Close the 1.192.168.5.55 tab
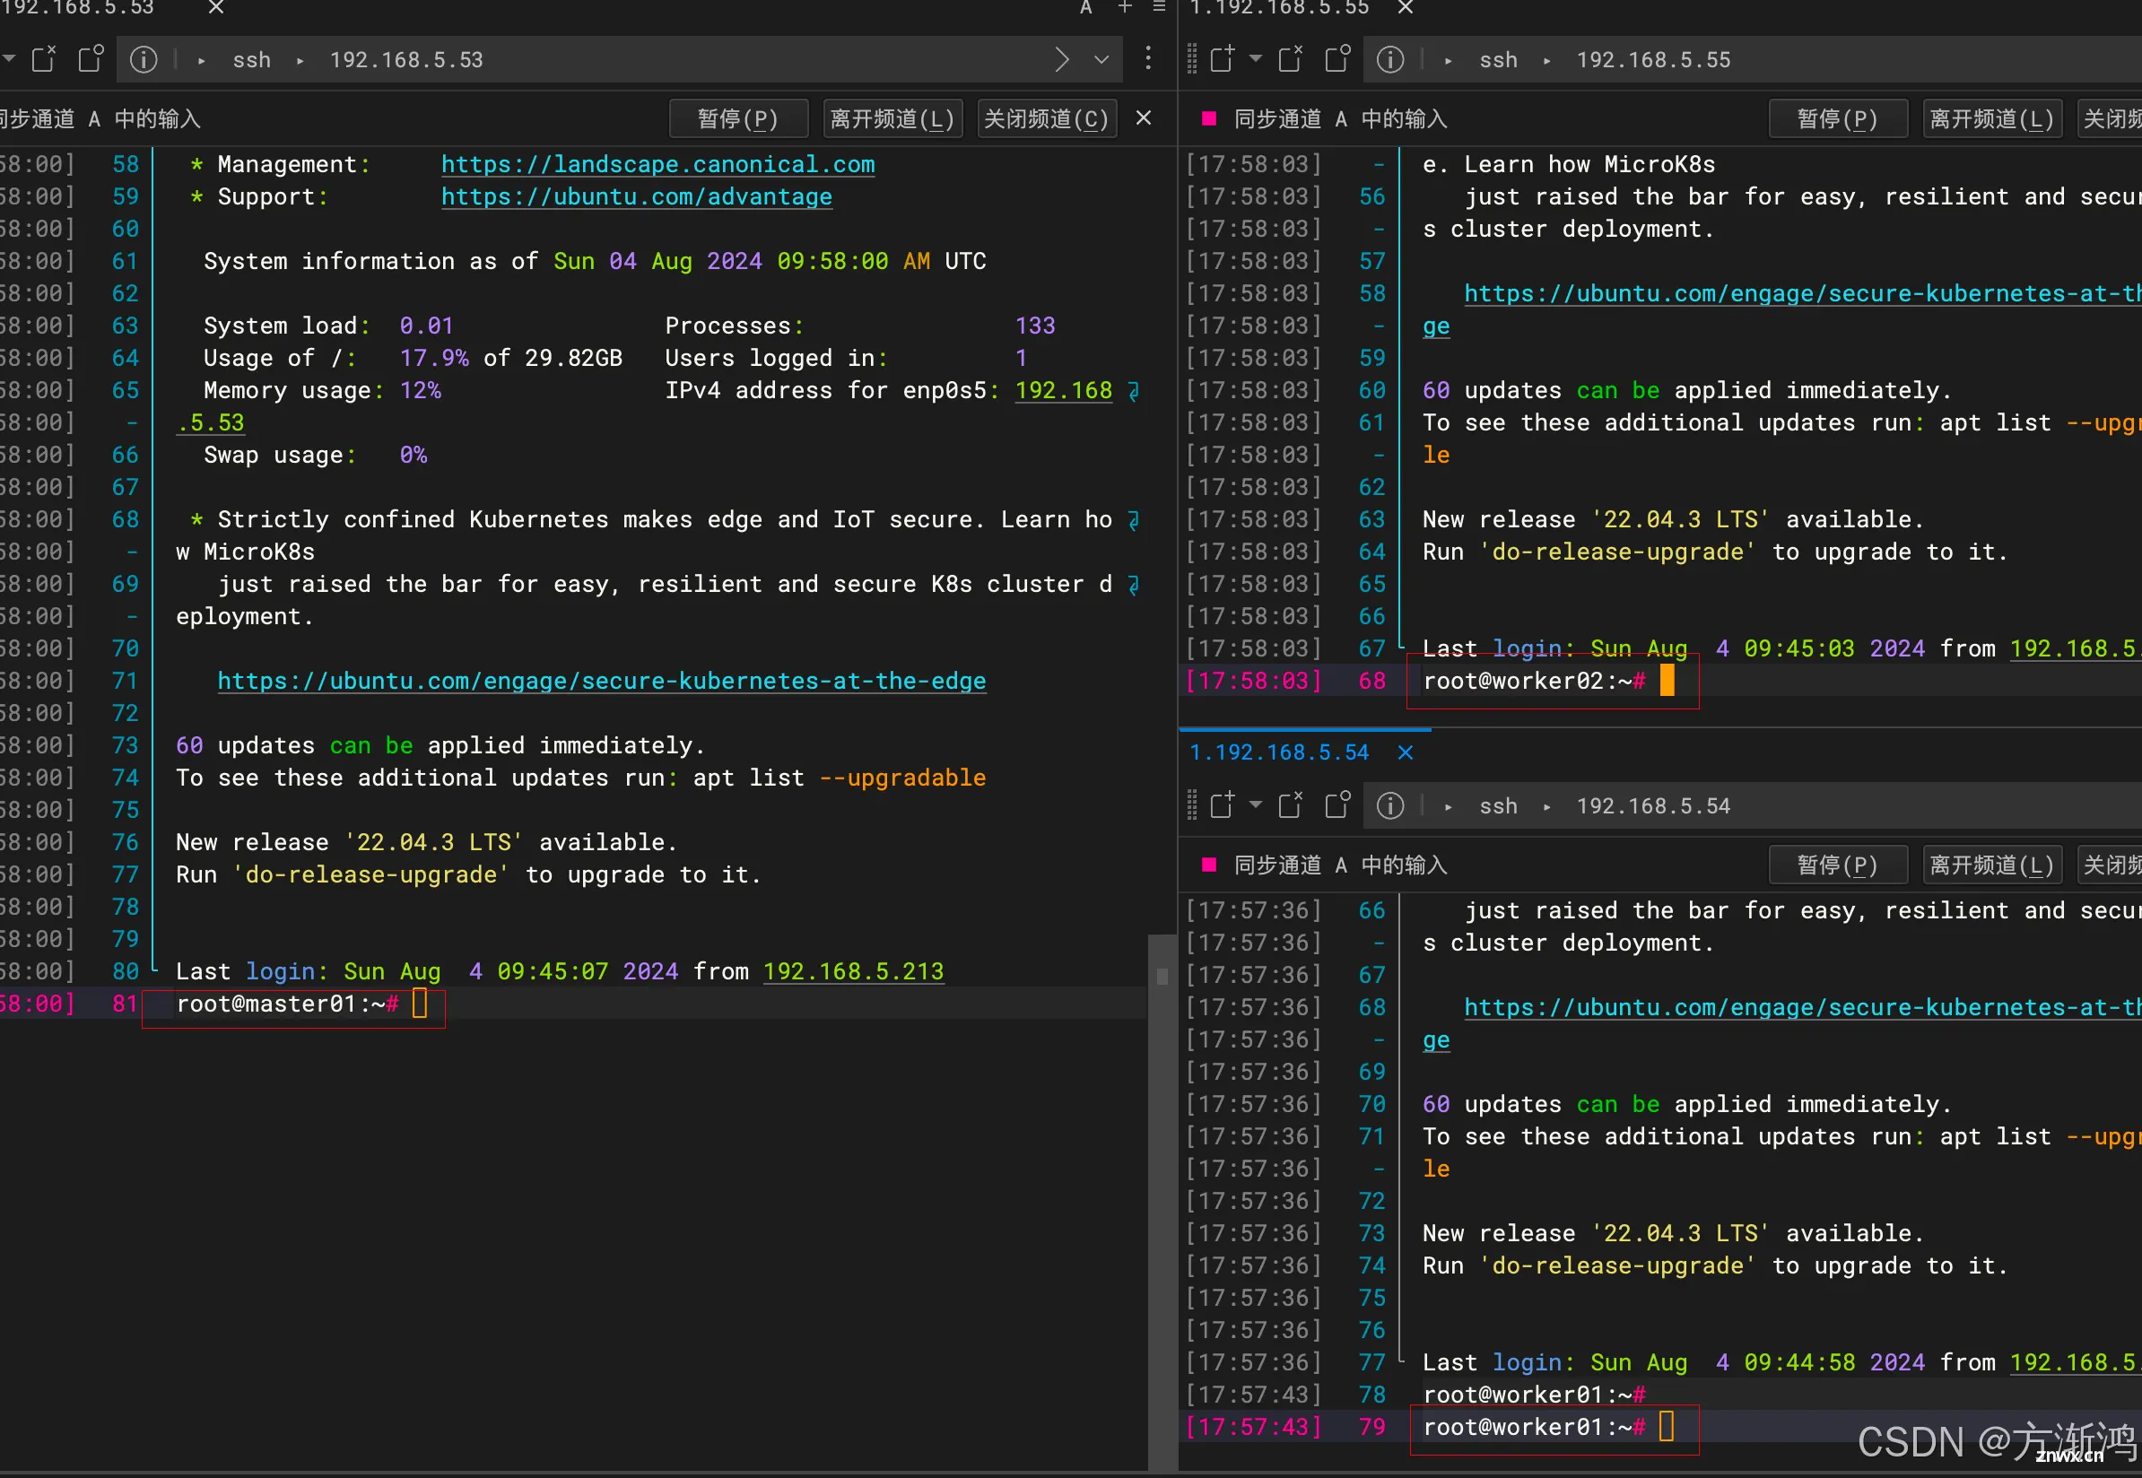2142x1478 pixels. click(1404, 7)
